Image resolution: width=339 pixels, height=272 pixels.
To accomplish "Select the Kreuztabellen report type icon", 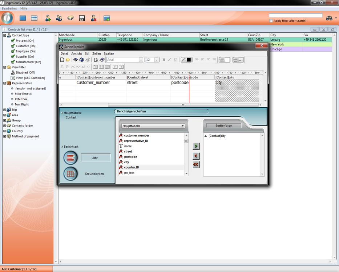I will point(70,174).
